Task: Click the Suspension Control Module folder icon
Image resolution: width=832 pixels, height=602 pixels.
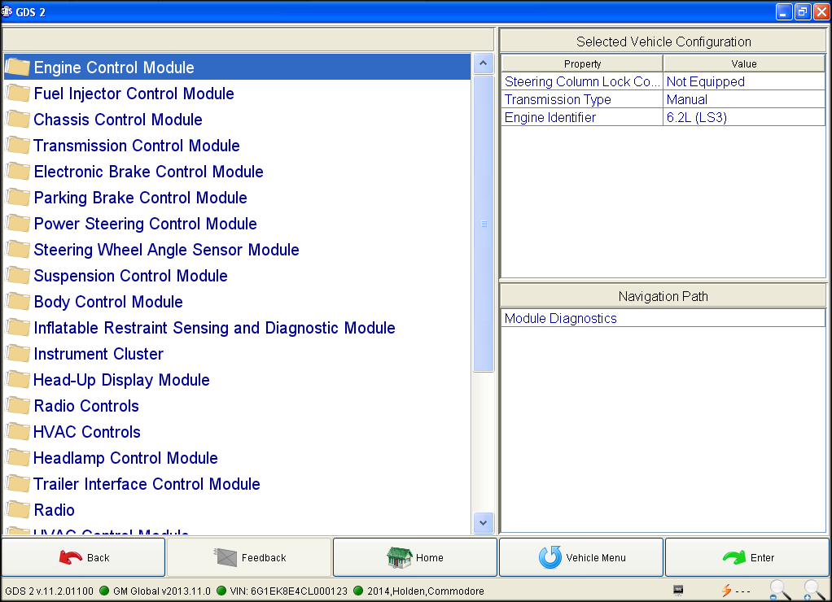Action: click(18, 275)
